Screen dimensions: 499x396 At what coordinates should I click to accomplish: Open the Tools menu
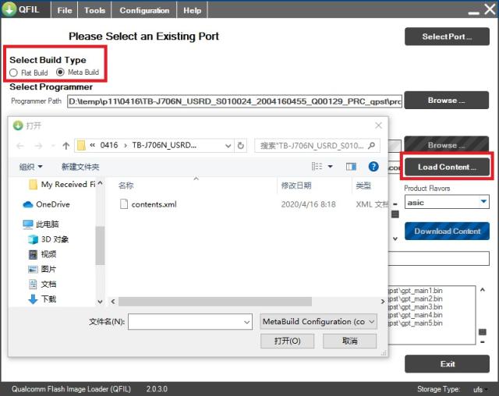pyautogui.click(x=94, y=10)
